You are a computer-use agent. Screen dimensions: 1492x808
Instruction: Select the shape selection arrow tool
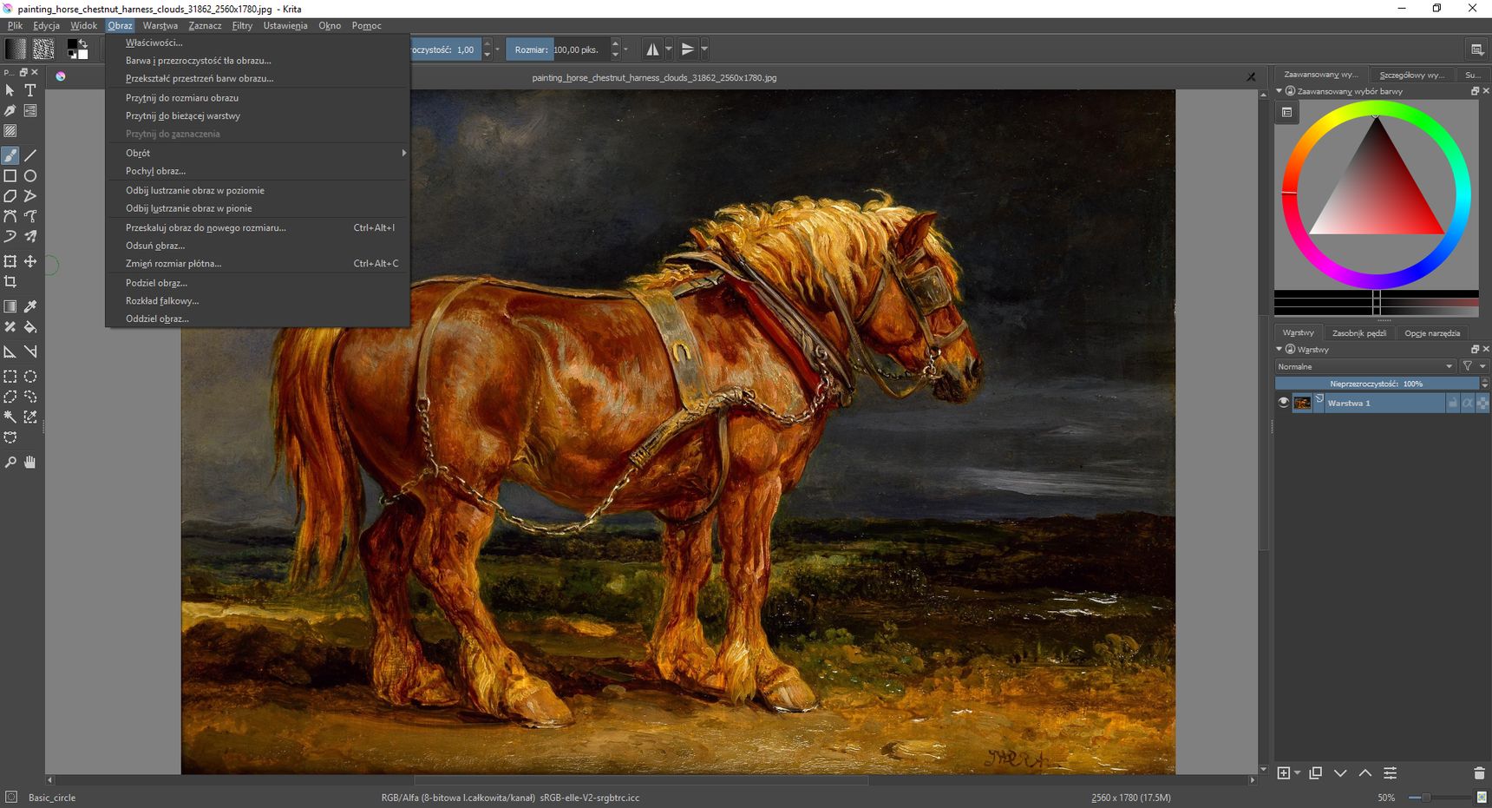(x=10, y=90)
